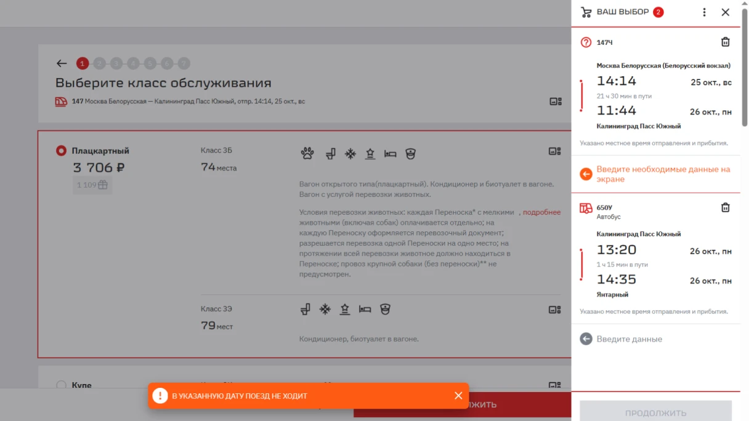Click the bed linen icon in Класс 3Б

pyautogui.click(x=390, y=154)
